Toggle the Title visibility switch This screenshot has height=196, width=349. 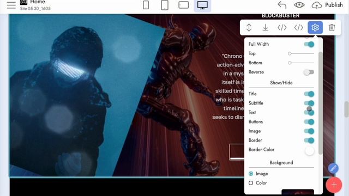click(309, 94)
